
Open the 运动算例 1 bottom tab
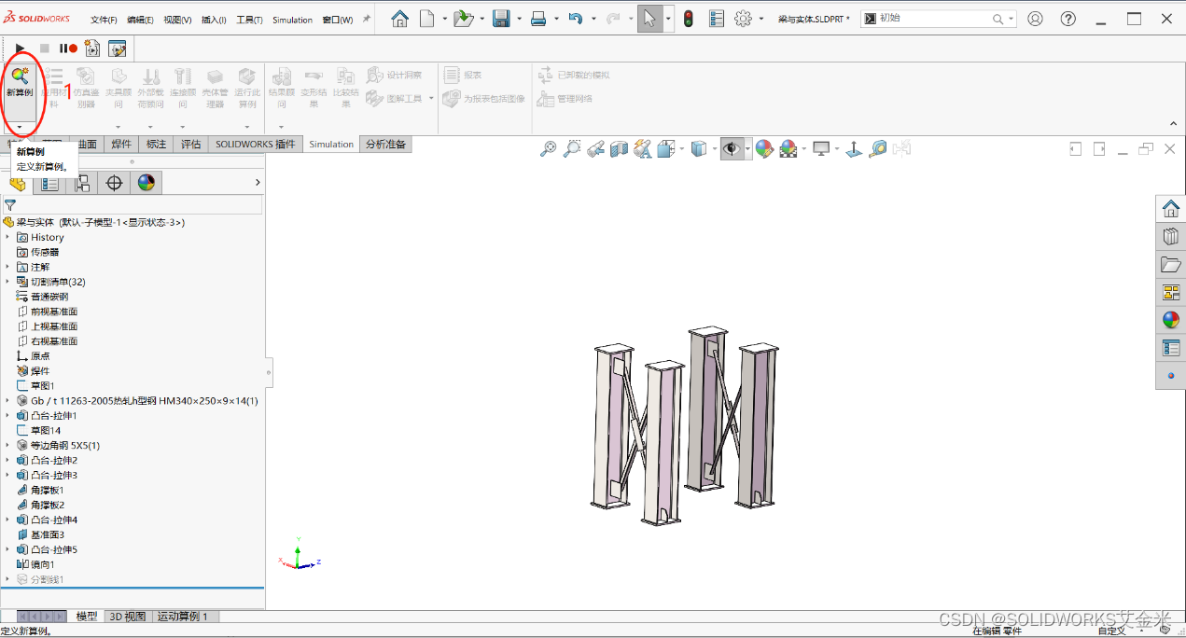point(186,617)
